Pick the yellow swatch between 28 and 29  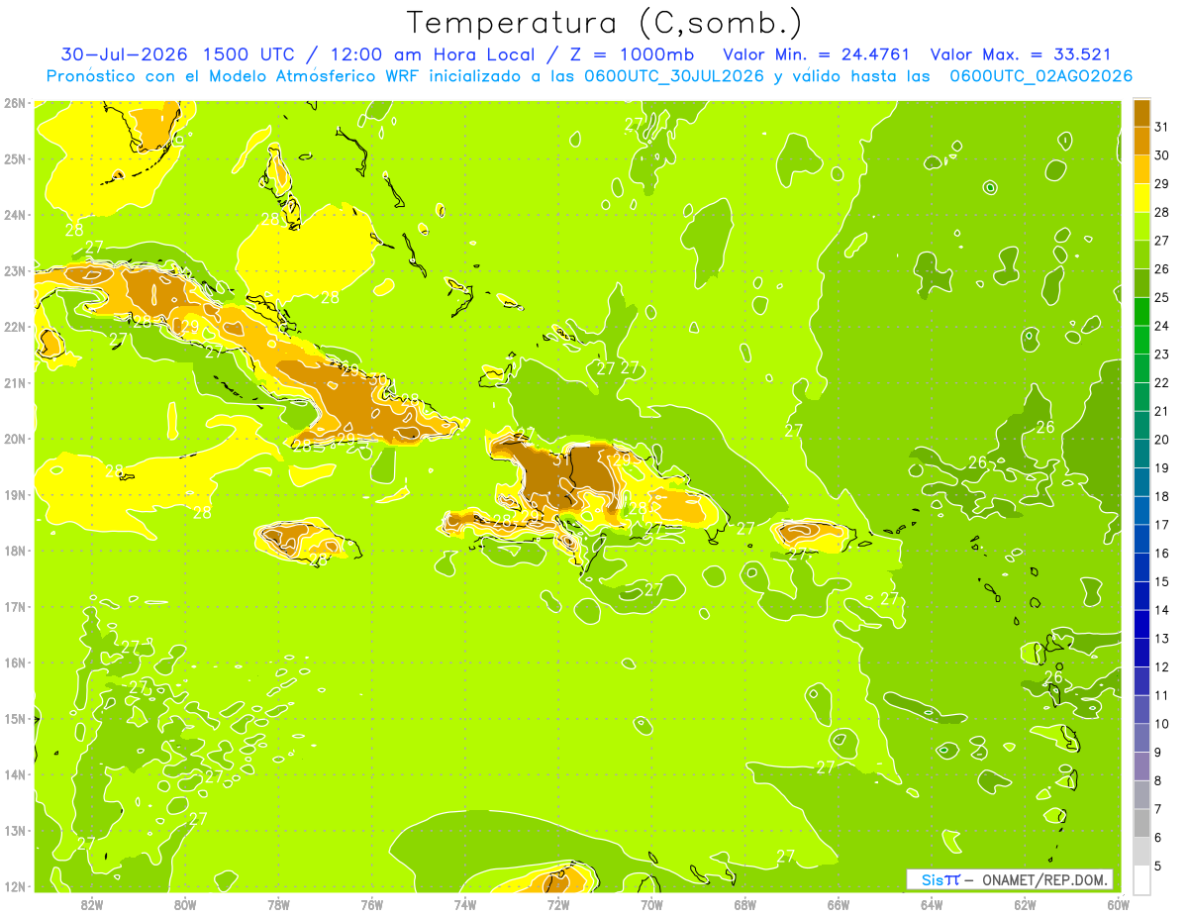1141,197
